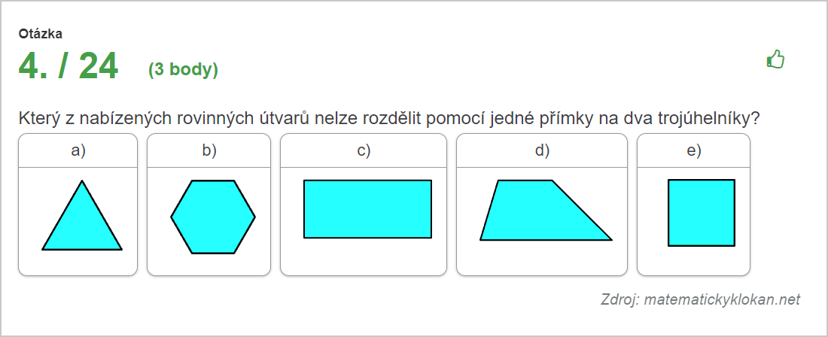Viewport: 828px width, 337px height.
Task: Click the number 24 in the question counter
Action: [x=98, y=66]
